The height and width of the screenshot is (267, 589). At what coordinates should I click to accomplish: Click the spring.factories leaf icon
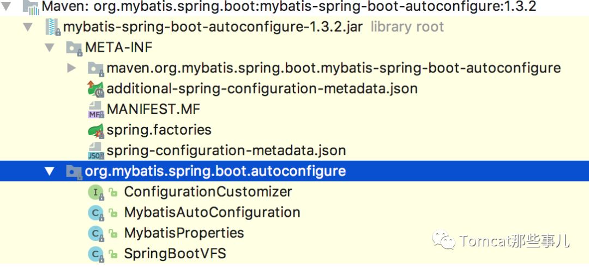coord(96,130)
